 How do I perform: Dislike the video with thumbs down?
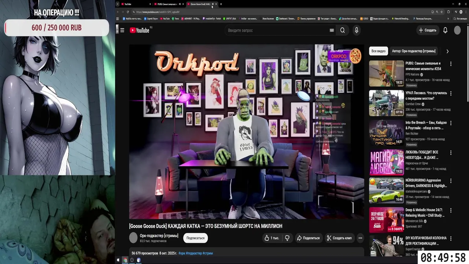coord(287,238)
